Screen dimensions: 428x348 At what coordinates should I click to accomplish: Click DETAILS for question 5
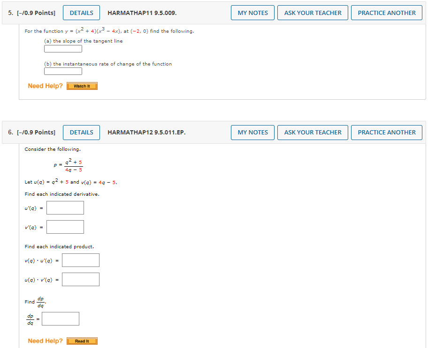coord(81,13)
